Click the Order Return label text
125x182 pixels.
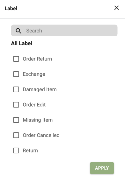pyautogui.click(x=37, y=59)
